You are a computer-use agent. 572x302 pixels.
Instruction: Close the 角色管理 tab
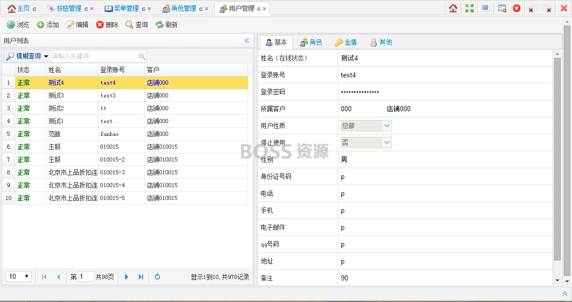[x=207, y=9]
